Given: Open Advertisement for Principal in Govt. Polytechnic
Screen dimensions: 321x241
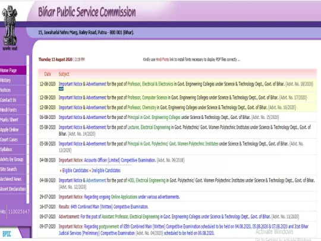Looking at the screenshot, I should [x=96, y=143].
